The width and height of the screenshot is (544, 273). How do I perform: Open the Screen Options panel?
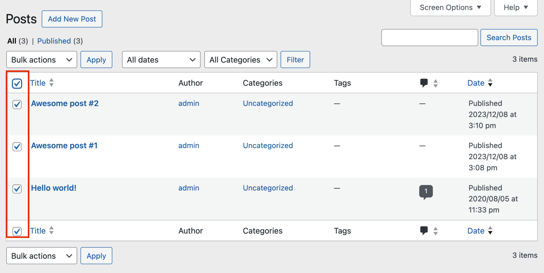pyautogui.click(x=450, y=7)
